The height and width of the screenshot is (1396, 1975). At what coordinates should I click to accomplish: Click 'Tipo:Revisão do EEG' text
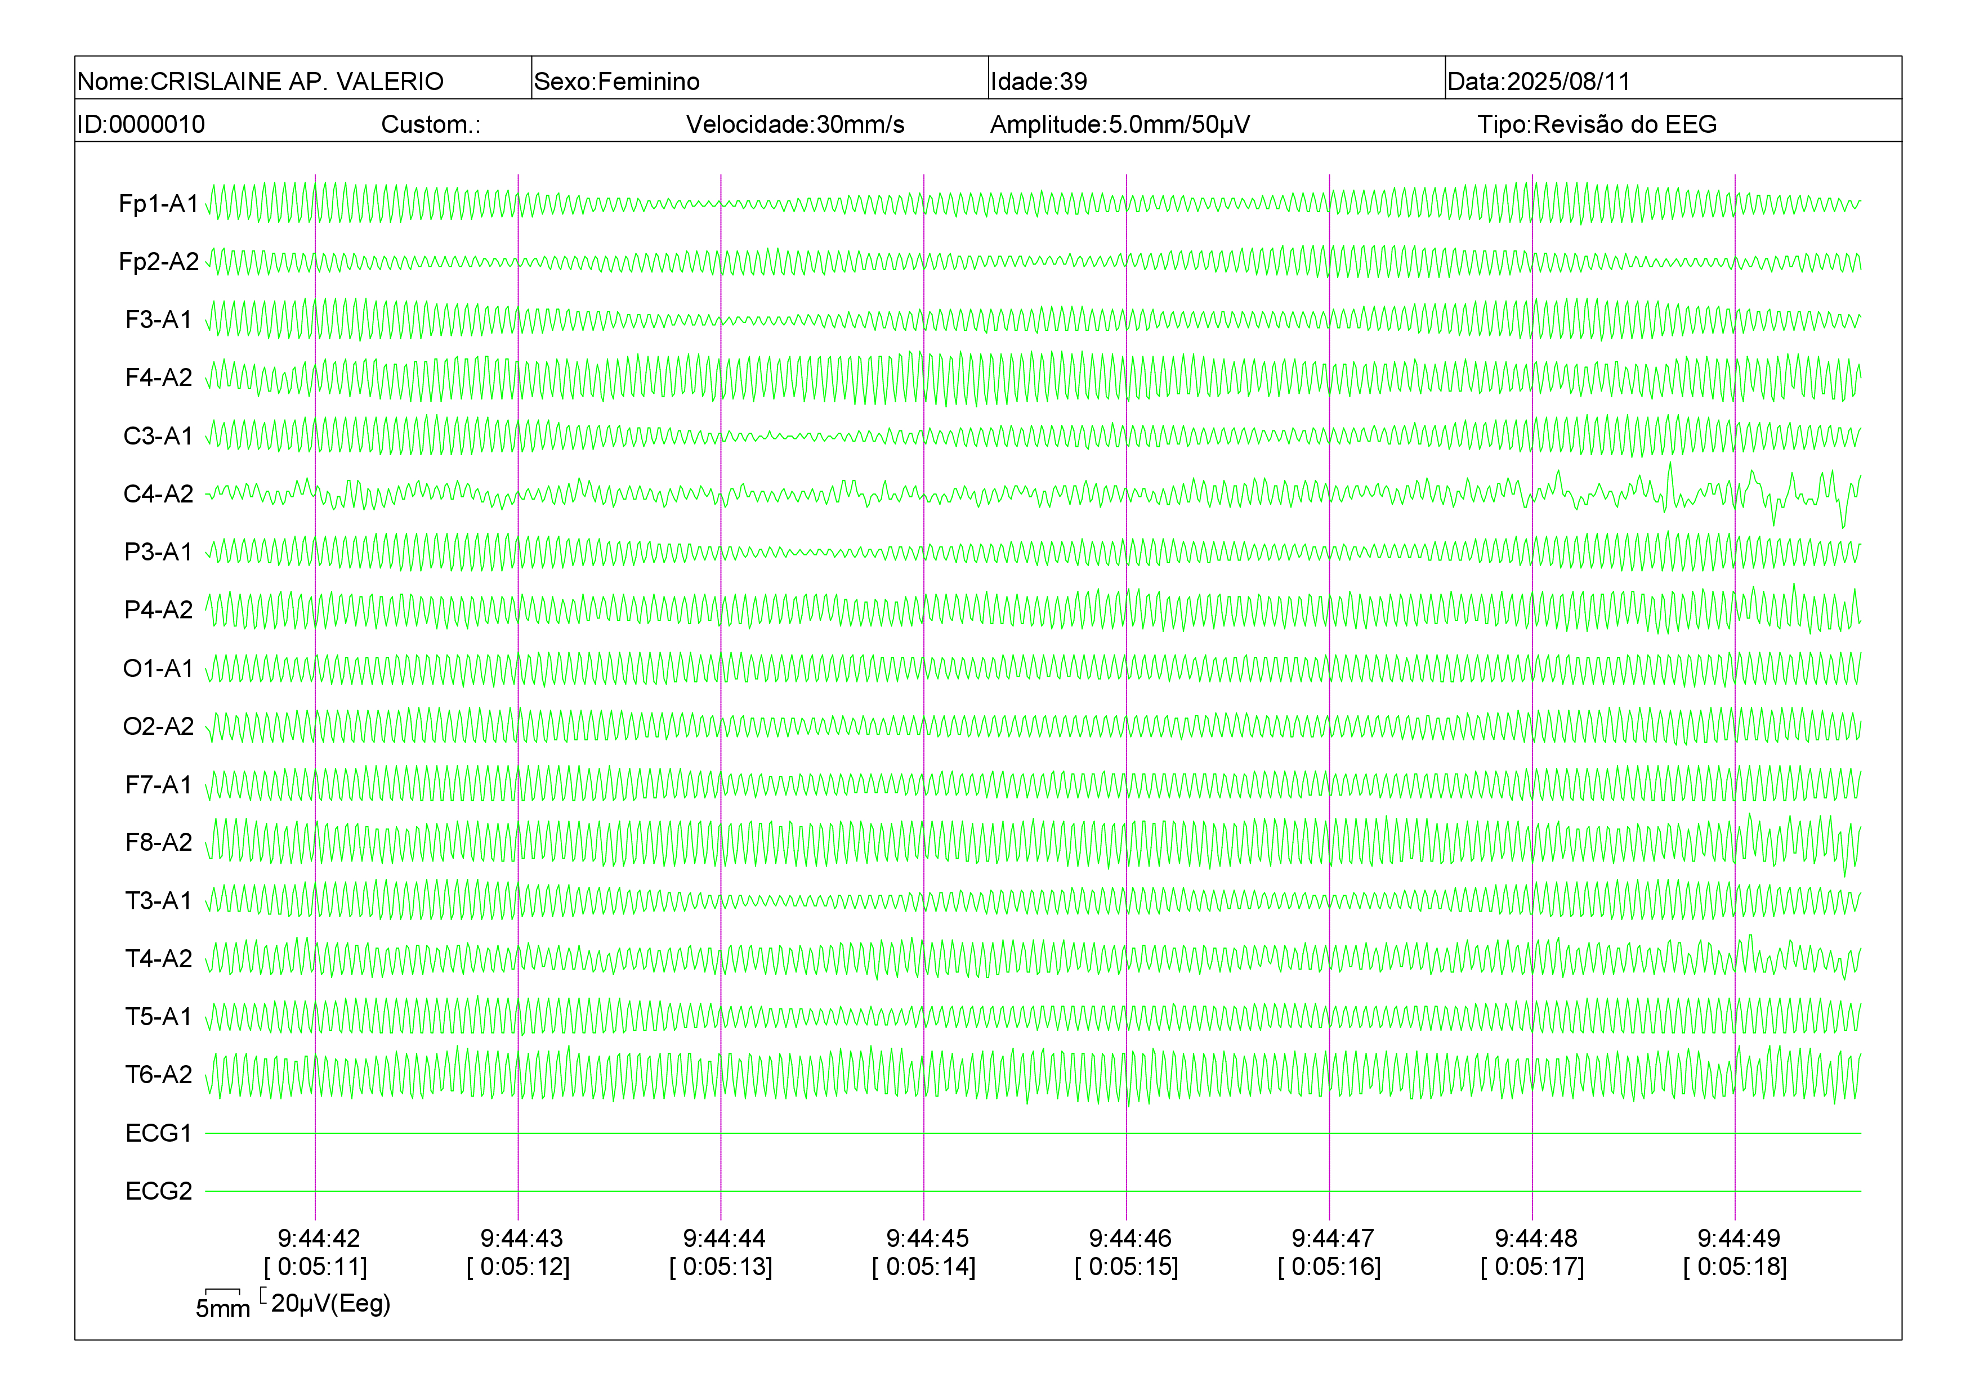click(x=1597, y=125)
